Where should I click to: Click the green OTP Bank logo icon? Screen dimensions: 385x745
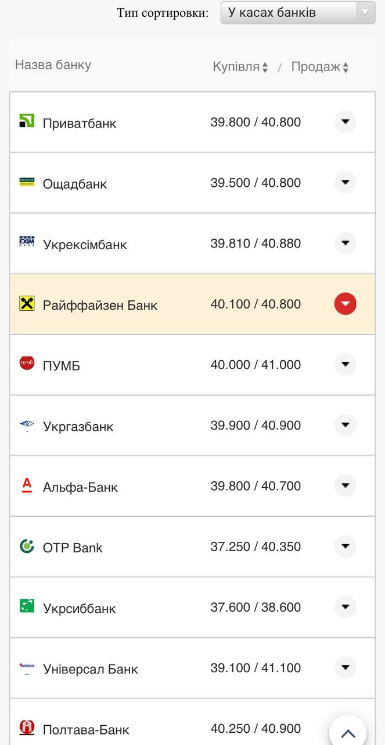[x=27, y=546]
